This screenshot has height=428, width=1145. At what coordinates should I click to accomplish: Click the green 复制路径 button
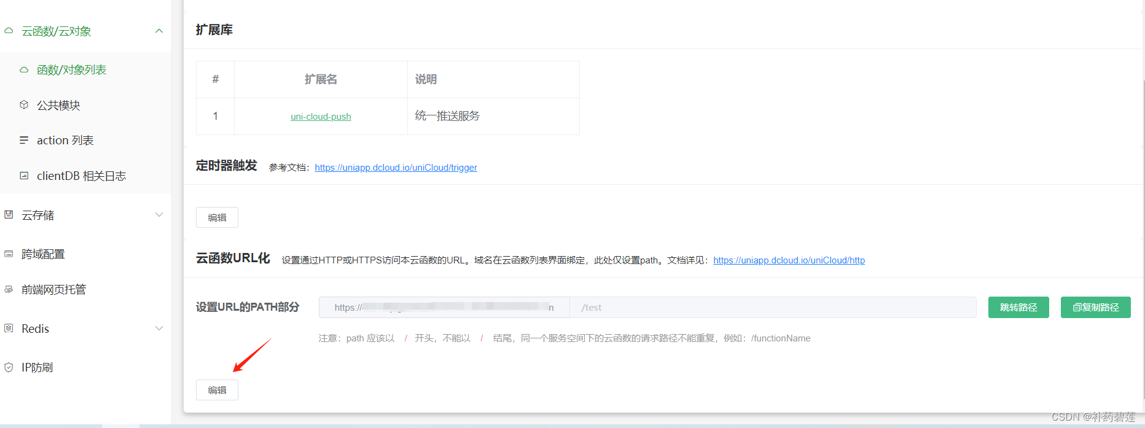pos(1096,307)
